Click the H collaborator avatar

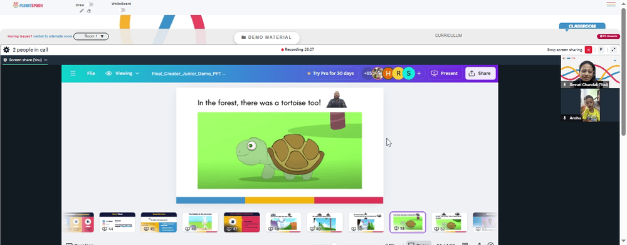(x=388, y=73)
